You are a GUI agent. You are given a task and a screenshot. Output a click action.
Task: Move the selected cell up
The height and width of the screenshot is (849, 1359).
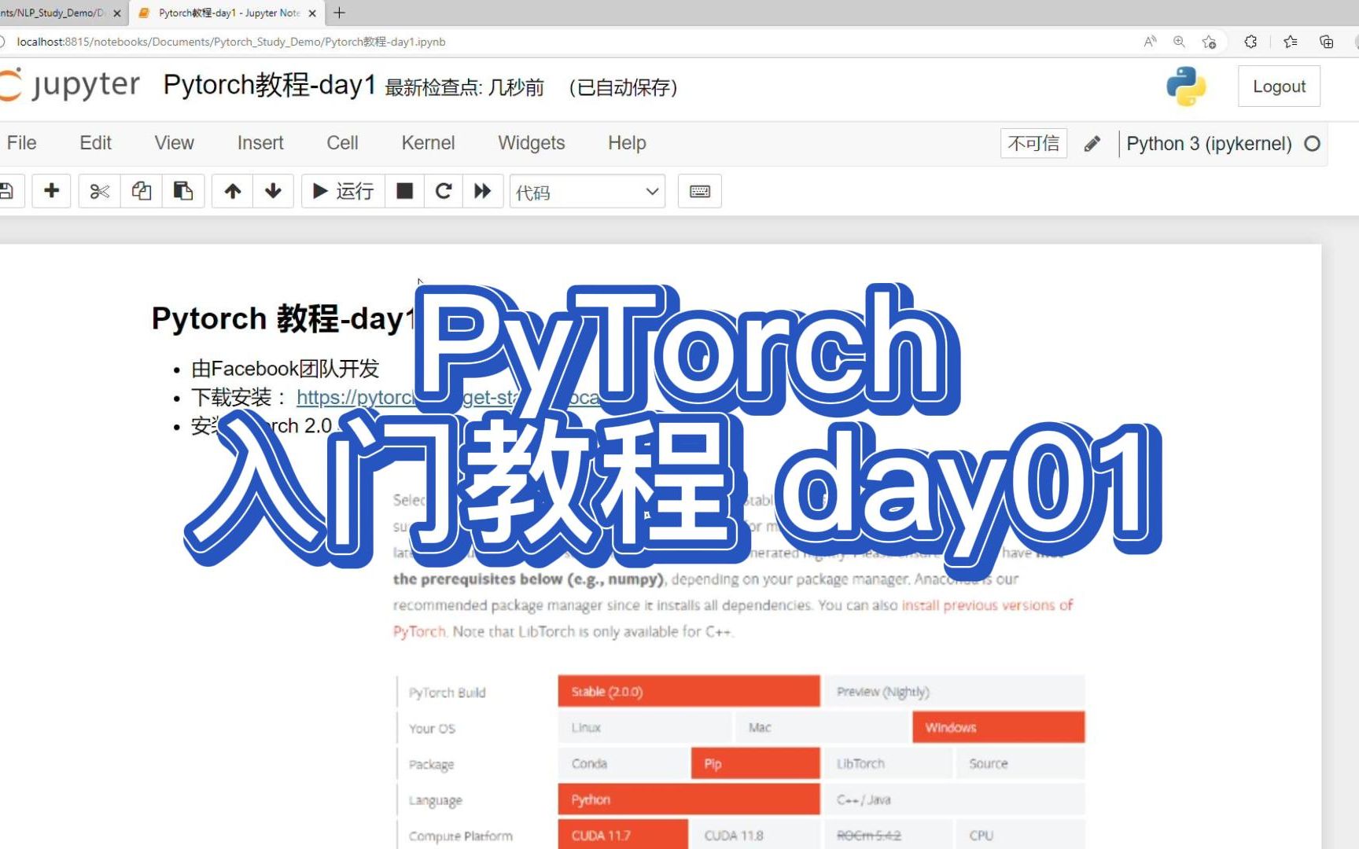(233, 191)
